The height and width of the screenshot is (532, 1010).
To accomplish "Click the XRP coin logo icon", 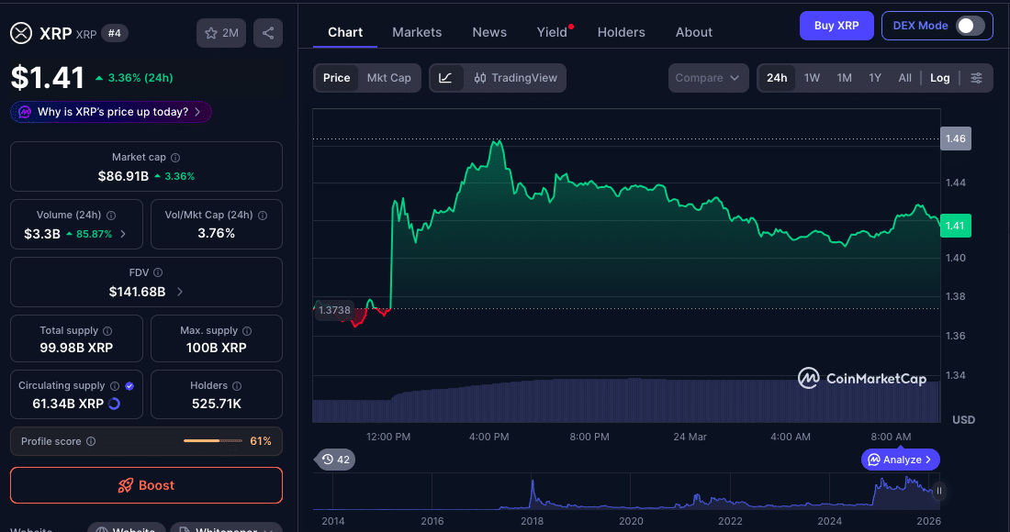I will (20, 33).
